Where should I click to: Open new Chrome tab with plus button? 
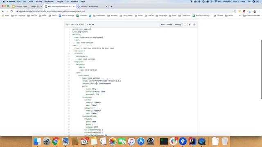click(x=111, y=7)
